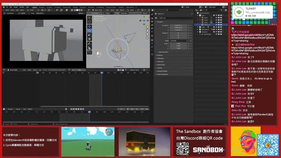The width and height of the screenshot is (281, 158).
Task: Jump to timeline end frame
Action: pos(83,109)
